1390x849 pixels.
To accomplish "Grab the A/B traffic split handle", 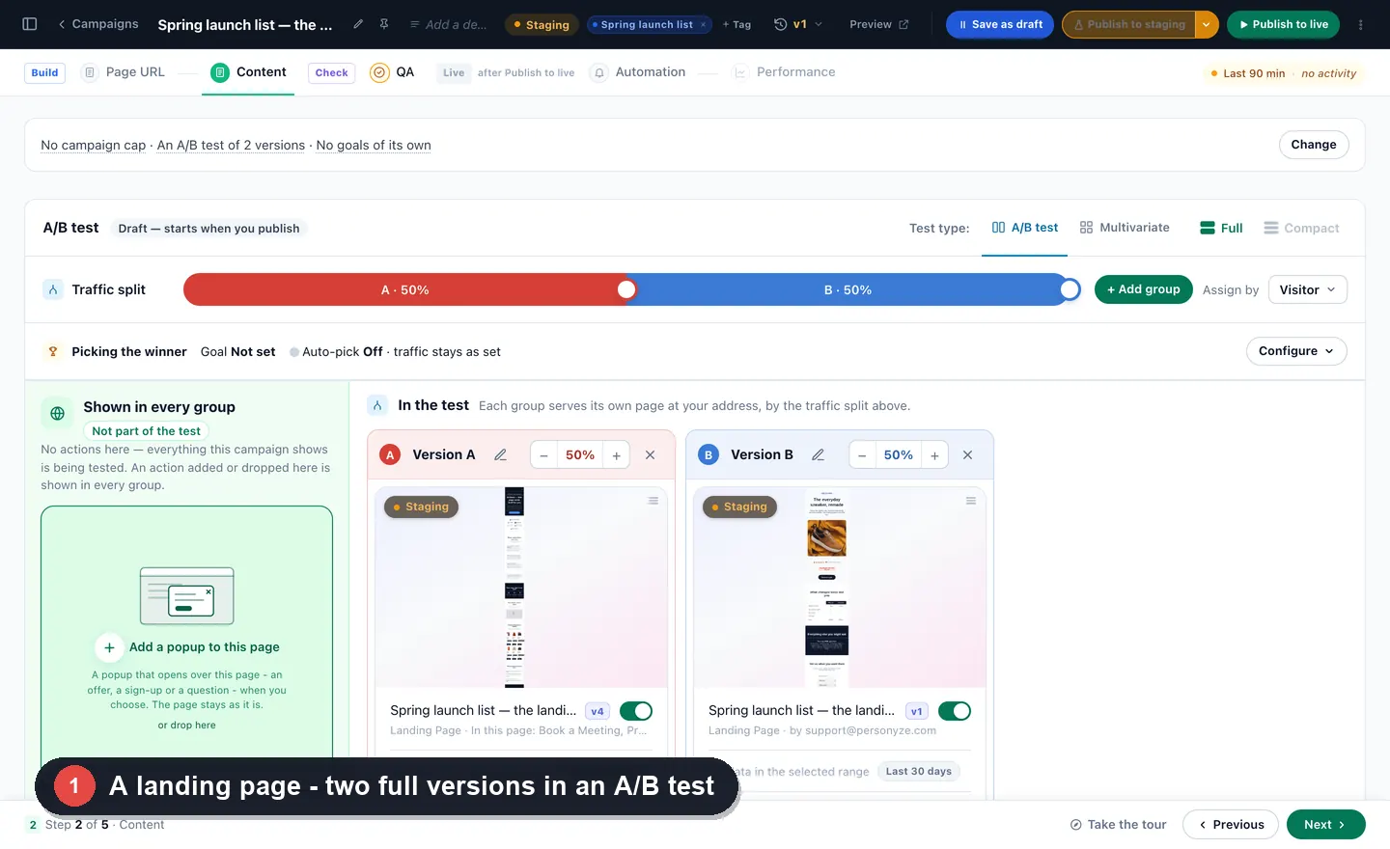I will [x=626, y=289].
